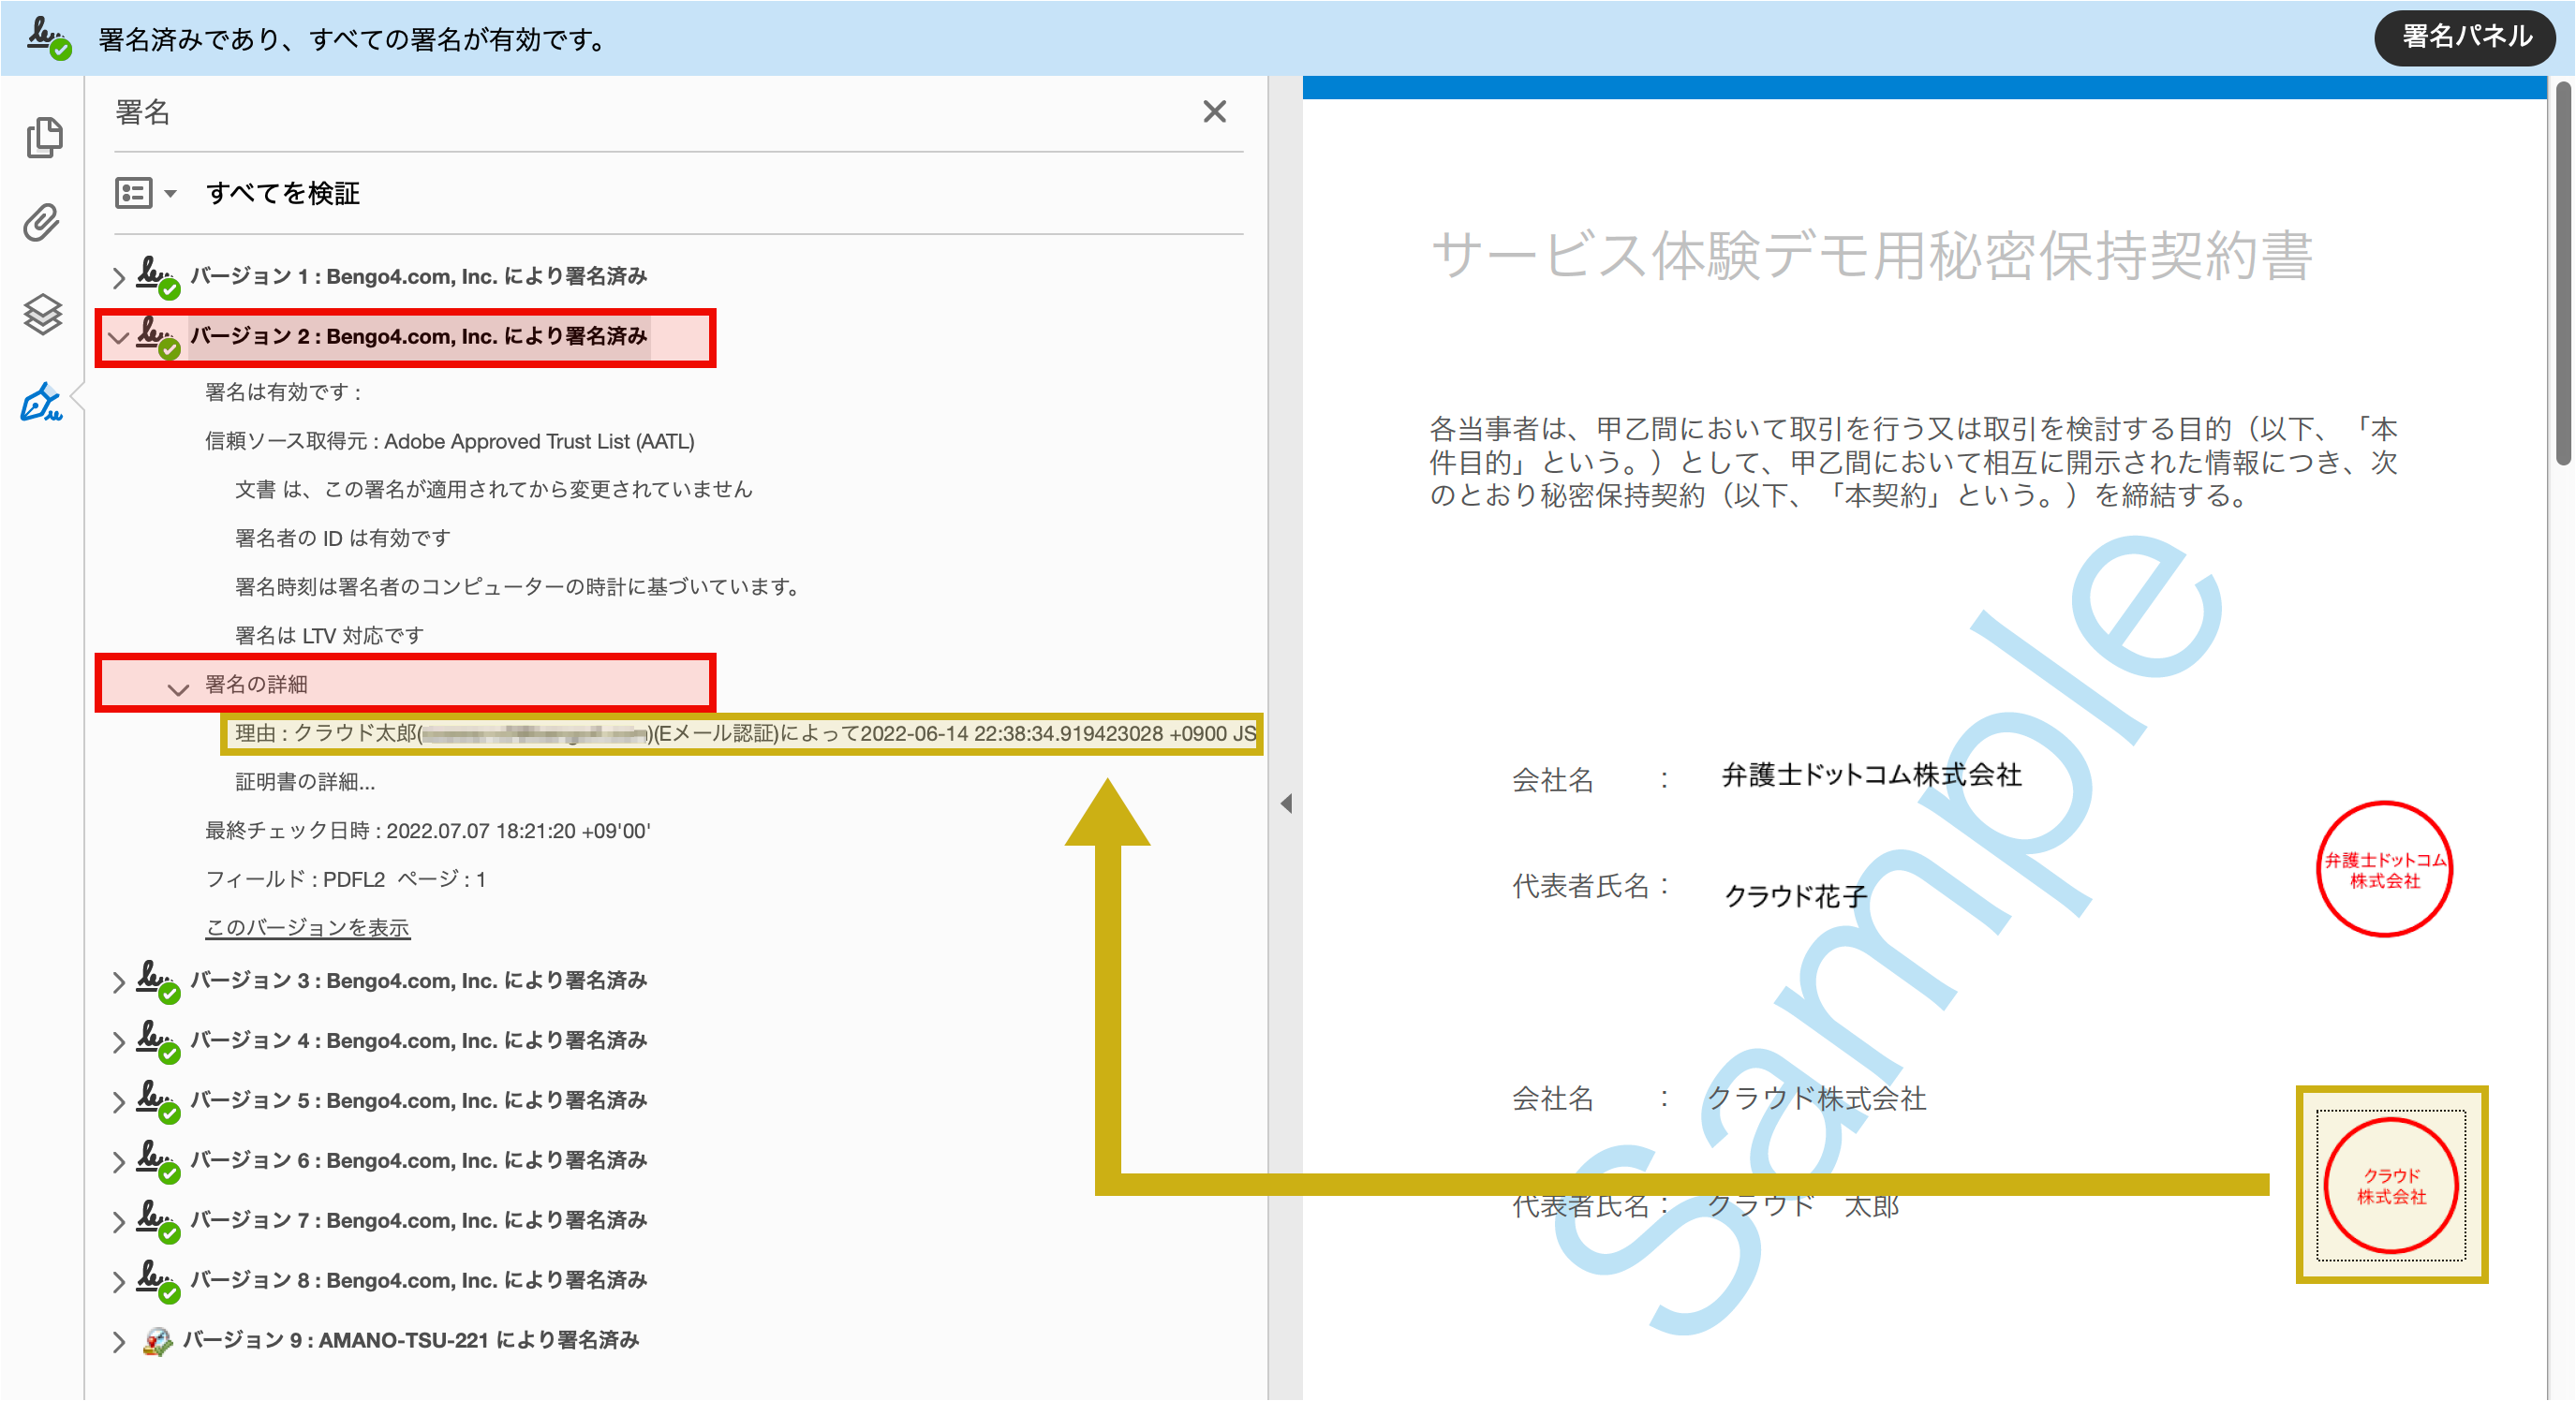Open the 署名パネル button
Screen dimensions: 2576x1401
2465,37
